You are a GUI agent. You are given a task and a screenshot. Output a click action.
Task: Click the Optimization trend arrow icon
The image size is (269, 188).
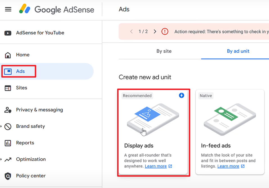pos(8,160)
